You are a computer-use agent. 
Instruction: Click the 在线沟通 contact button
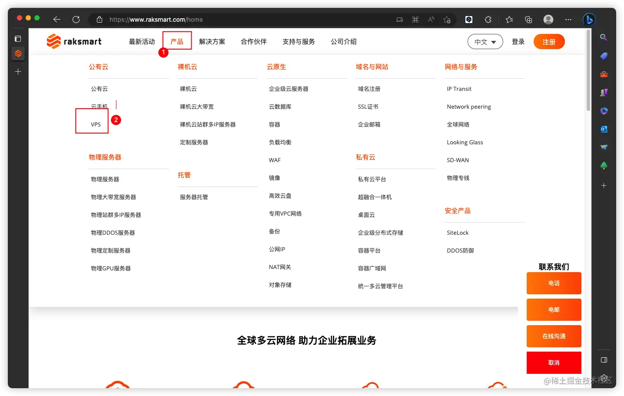(x=554, y=336)
